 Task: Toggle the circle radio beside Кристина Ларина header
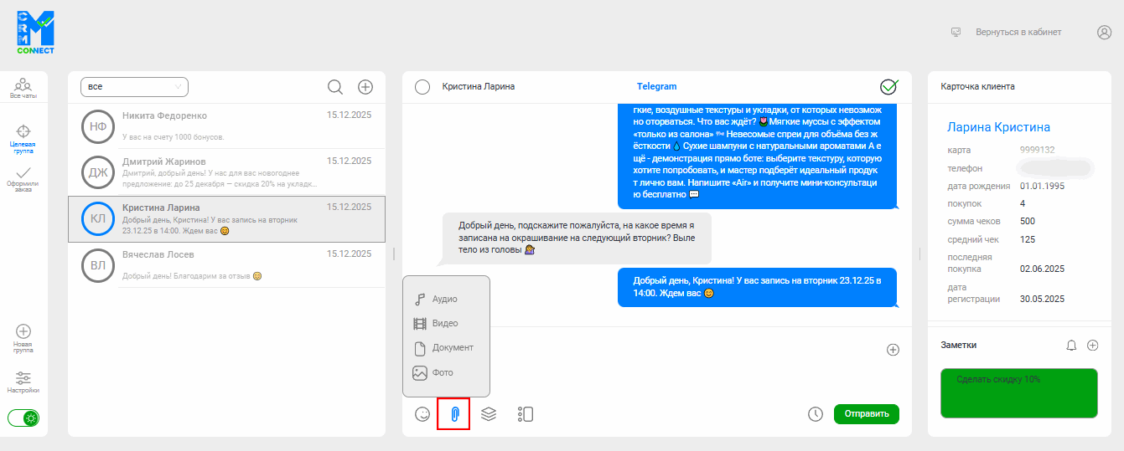point(422,87)
